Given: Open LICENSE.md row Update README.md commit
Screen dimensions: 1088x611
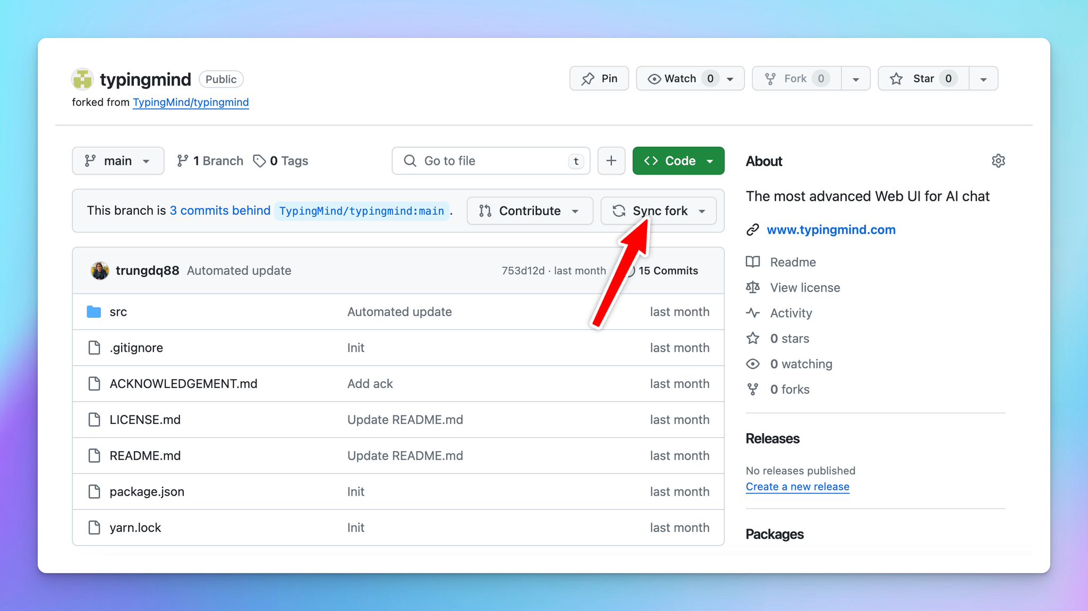Looking at the screenshot, I should click(405, 420).
